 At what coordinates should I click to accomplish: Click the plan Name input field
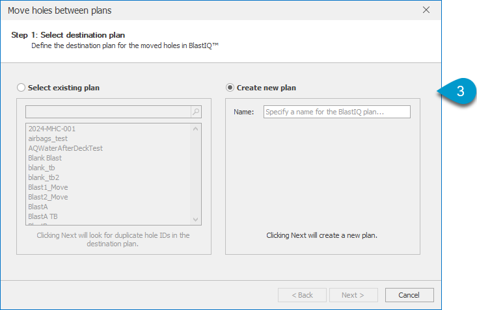pos(336,112)
